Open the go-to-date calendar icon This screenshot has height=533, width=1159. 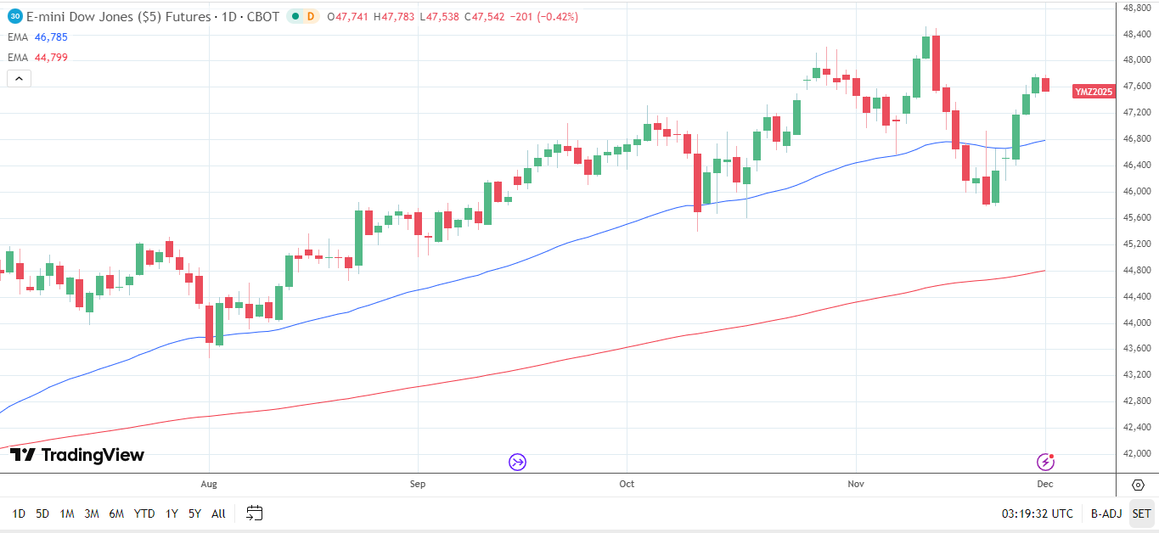click(254, 513)
